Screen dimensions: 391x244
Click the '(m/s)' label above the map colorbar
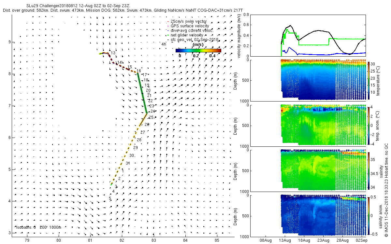coord(198,45)
